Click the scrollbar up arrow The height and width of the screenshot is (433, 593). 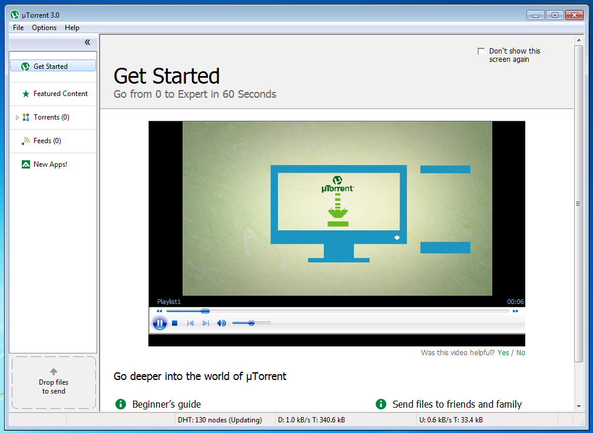[x=579, y=39]
